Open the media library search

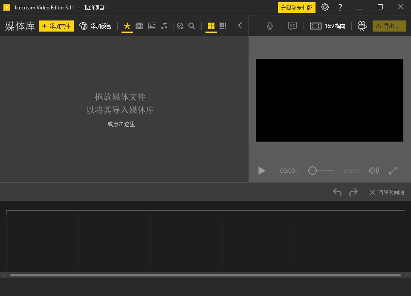point(191,26)
